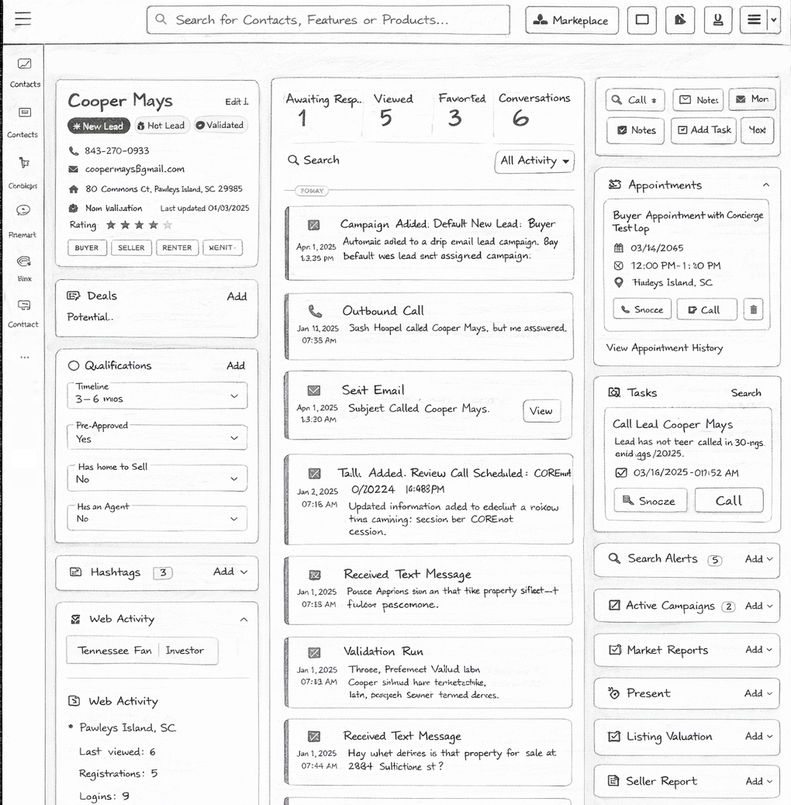Select the Awaiting Response stat tab
The image size is (791, 805).
pos(323,109)
